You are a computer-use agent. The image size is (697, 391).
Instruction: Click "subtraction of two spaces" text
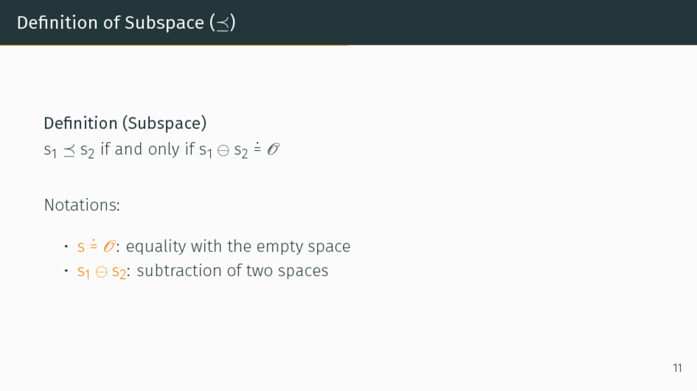[x=233, y=271]
